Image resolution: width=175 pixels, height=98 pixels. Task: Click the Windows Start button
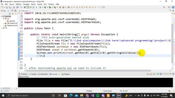(x=3, y=96)
